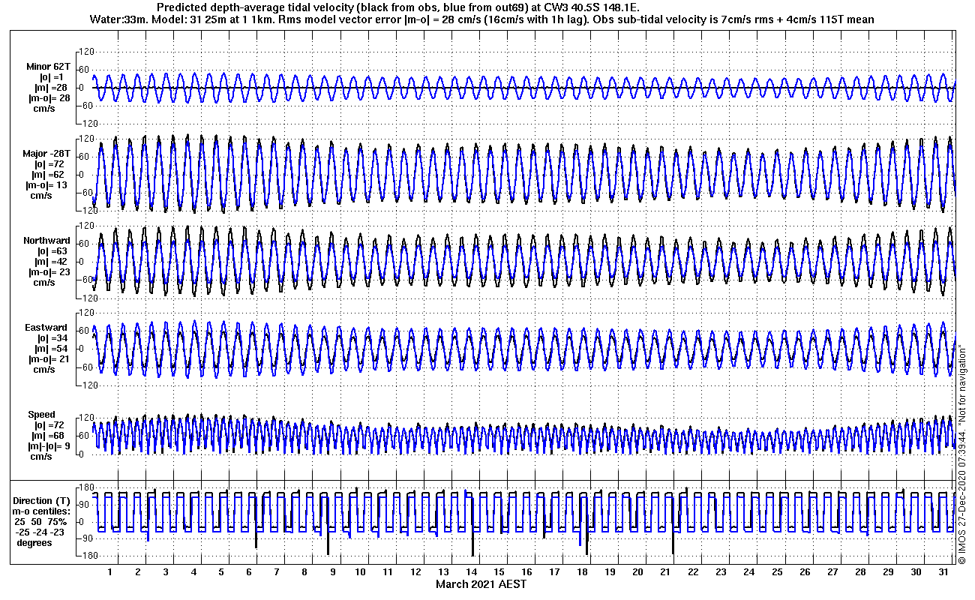Click the "Northward" panel label
Image resolution: width=975 pixels, height=600 pixels.
point(47,241)
